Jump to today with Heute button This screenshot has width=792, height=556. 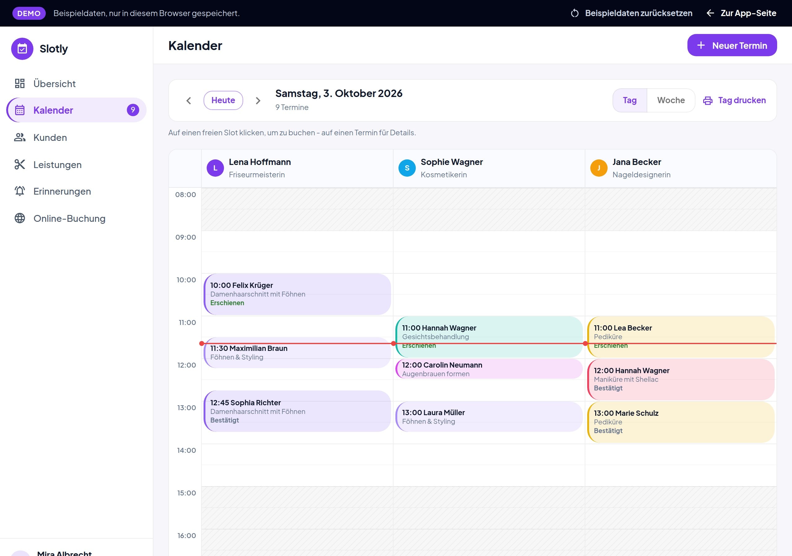point(223,100)
